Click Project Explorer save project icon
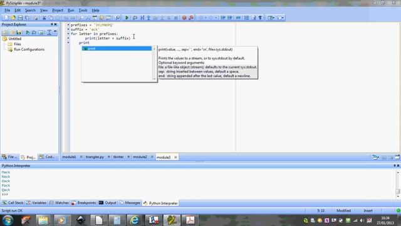 pos(19,32)
